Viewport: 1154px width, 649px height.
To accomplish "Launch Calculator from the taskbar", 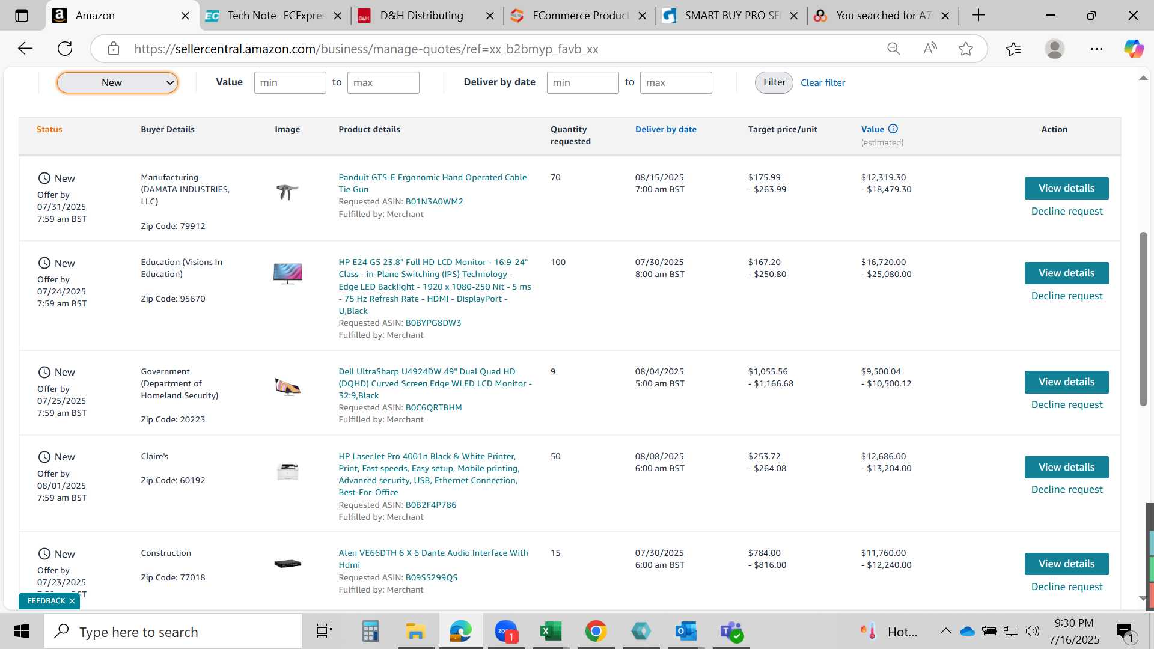I will click(x=370, y=632).
